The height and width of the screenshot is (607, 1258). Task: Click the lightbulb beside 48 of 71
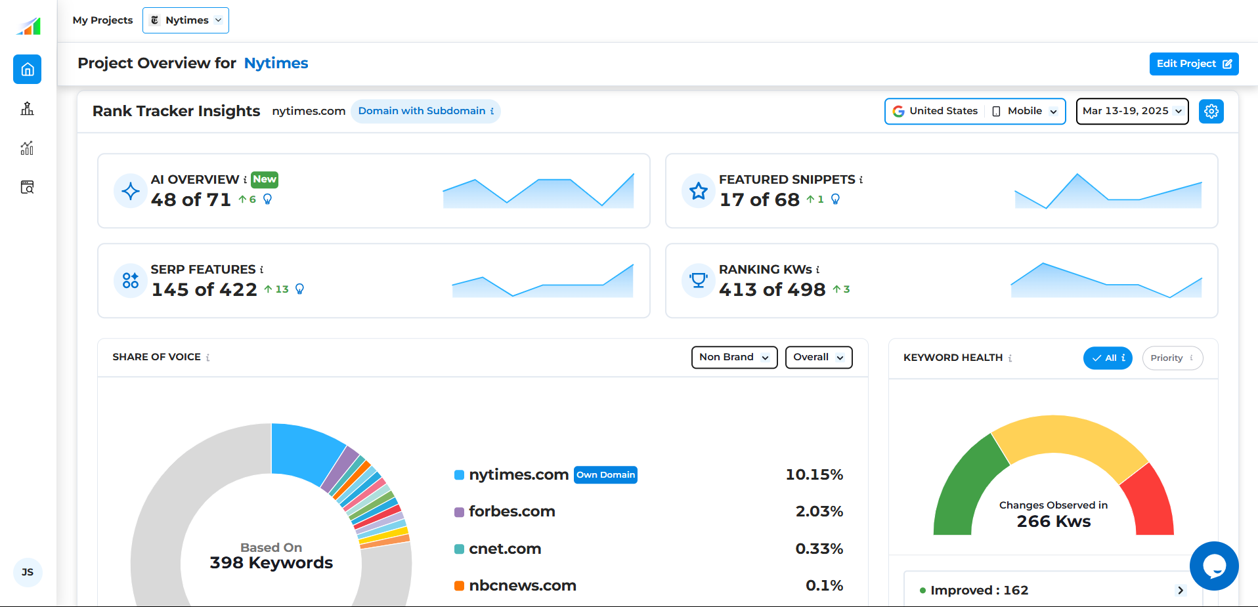tap(267, 199)
